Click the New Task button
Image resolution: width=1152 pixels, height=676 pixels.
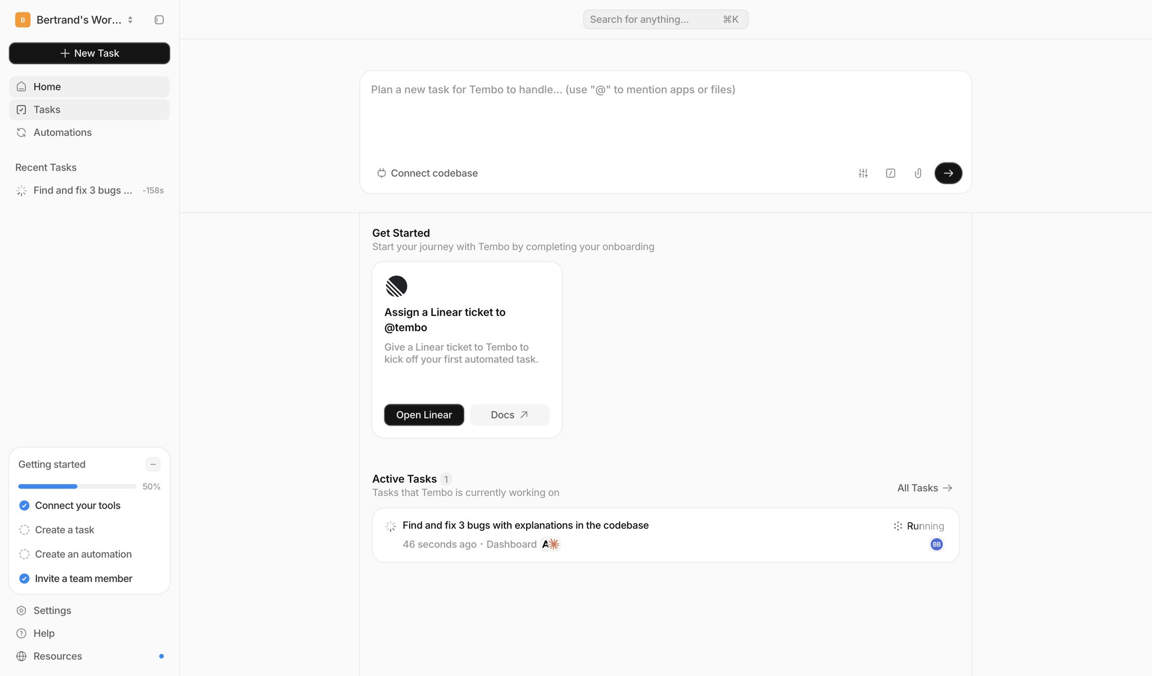tap(89, 53)
